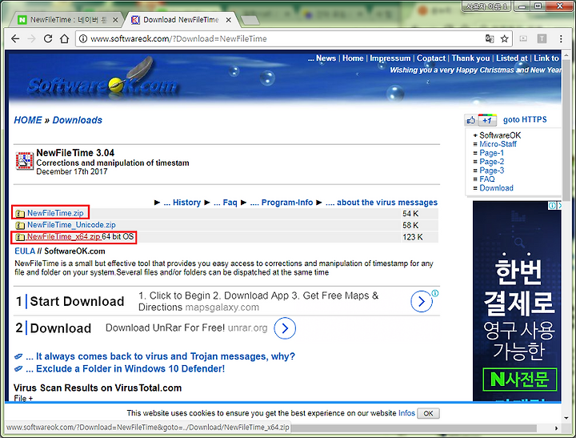The height and width of the screenshot is (438, 576).
Task: Click the +1 button
Action: 487,120
